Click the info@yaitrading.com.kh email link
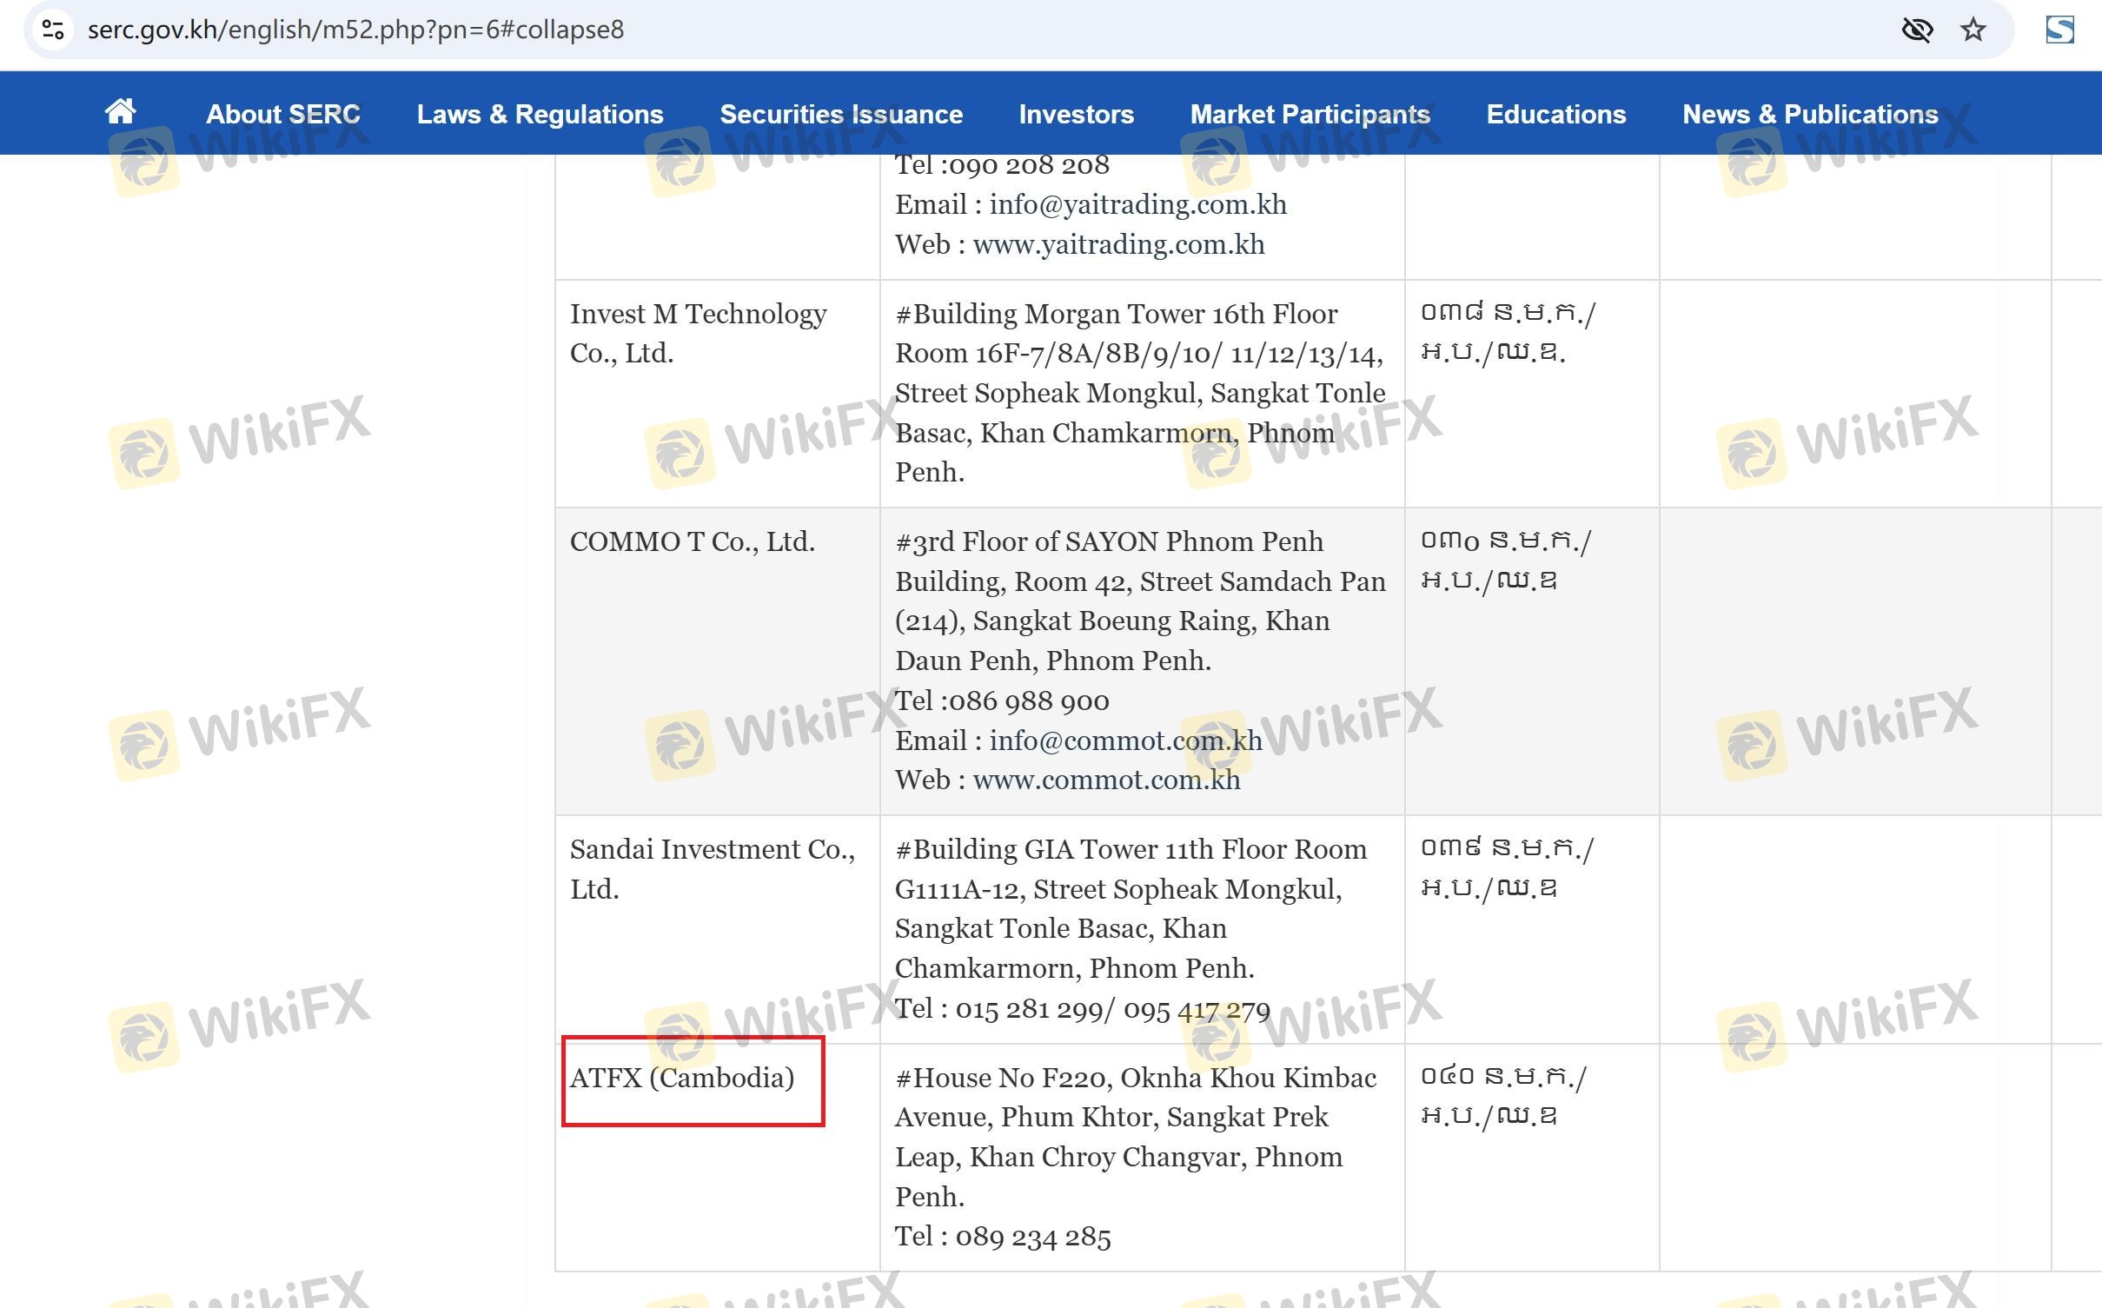 click(x=1137, y=204)
